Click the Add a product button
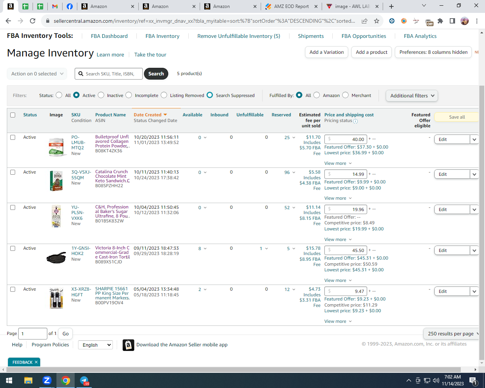 tap(372, 52)
